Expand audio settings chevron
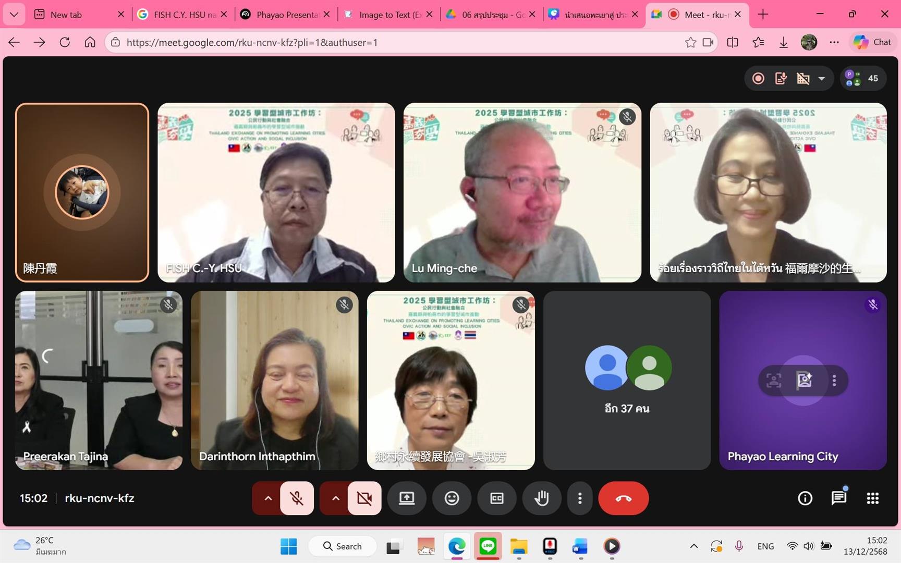Image resolution: width=901 pixels, height=563 pixels. coord(267,498)
